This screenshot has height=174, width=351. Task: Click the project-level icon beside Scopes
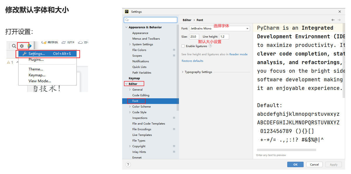click(x=174, y=56)
